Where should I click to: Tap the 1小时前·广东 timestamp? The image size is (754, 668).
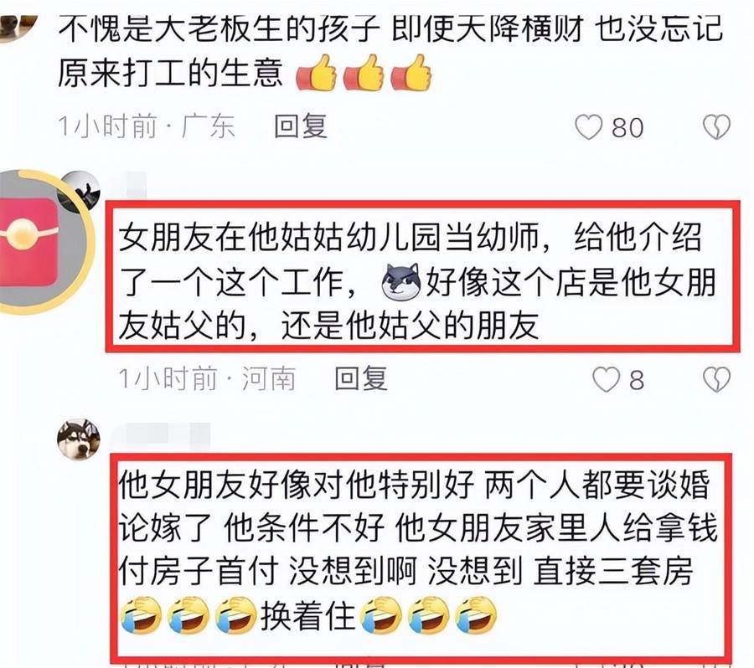click(x=146, y=127)
